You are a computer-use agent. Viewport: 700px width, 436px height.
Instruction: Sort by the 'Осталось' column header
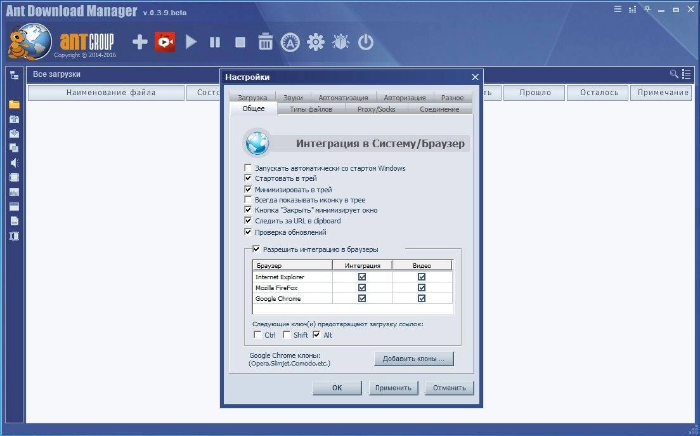[x=597, y=93]
